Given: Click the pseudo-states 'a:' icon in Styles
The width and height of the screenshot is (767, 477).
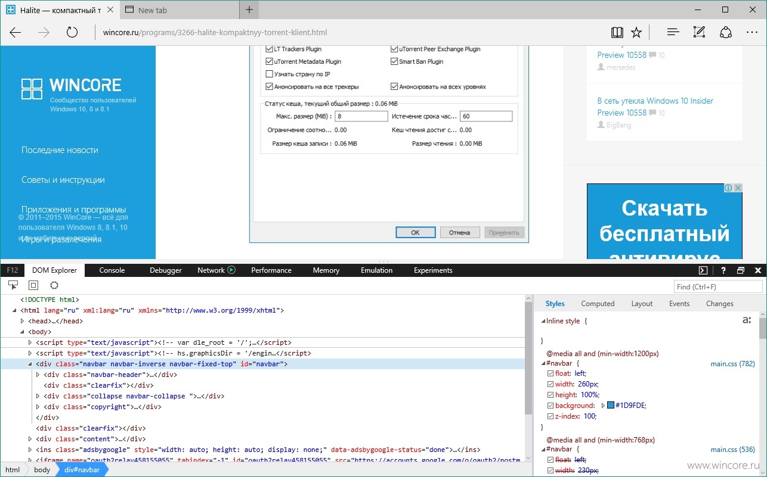Looking at the screenshot, I should pyautogui.click(x=747, y=320).
